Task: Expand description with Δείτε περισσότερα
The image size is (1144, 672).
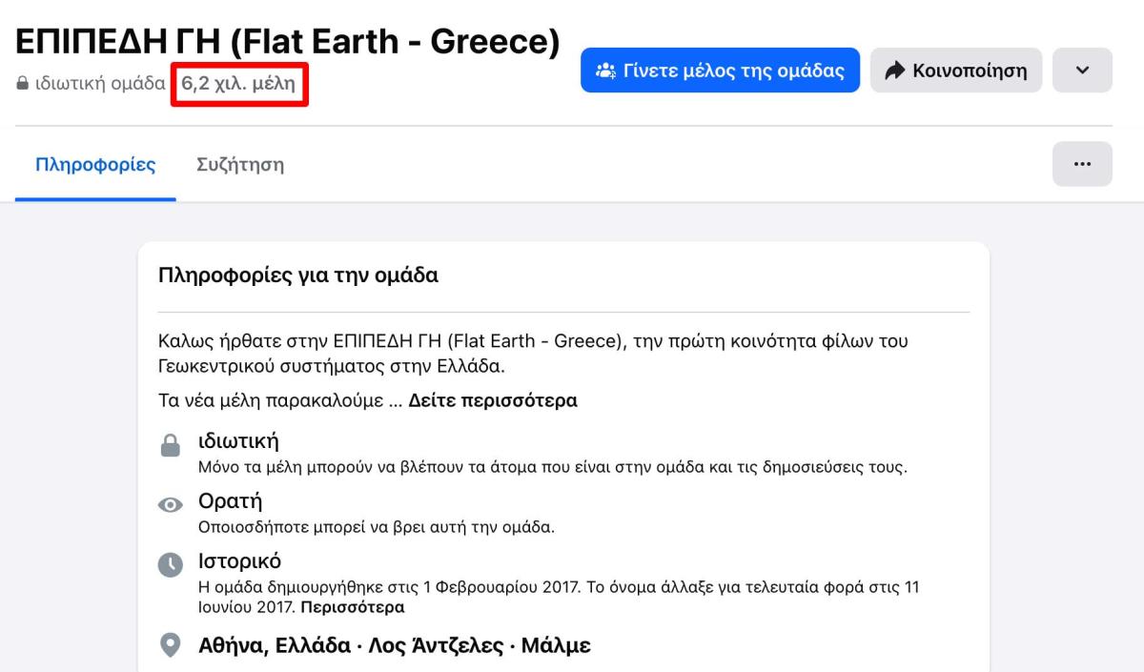Action: (493, 400)
